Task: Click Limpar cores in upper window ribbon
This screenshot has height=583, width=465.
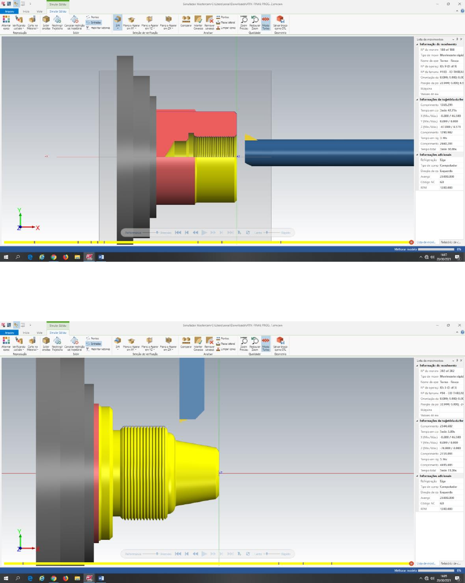Action: [x=226, y=27]
